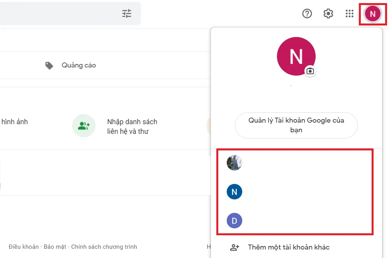
Task: Click the Quảng cáo label tag icon
Action: [x=49, y=65]
